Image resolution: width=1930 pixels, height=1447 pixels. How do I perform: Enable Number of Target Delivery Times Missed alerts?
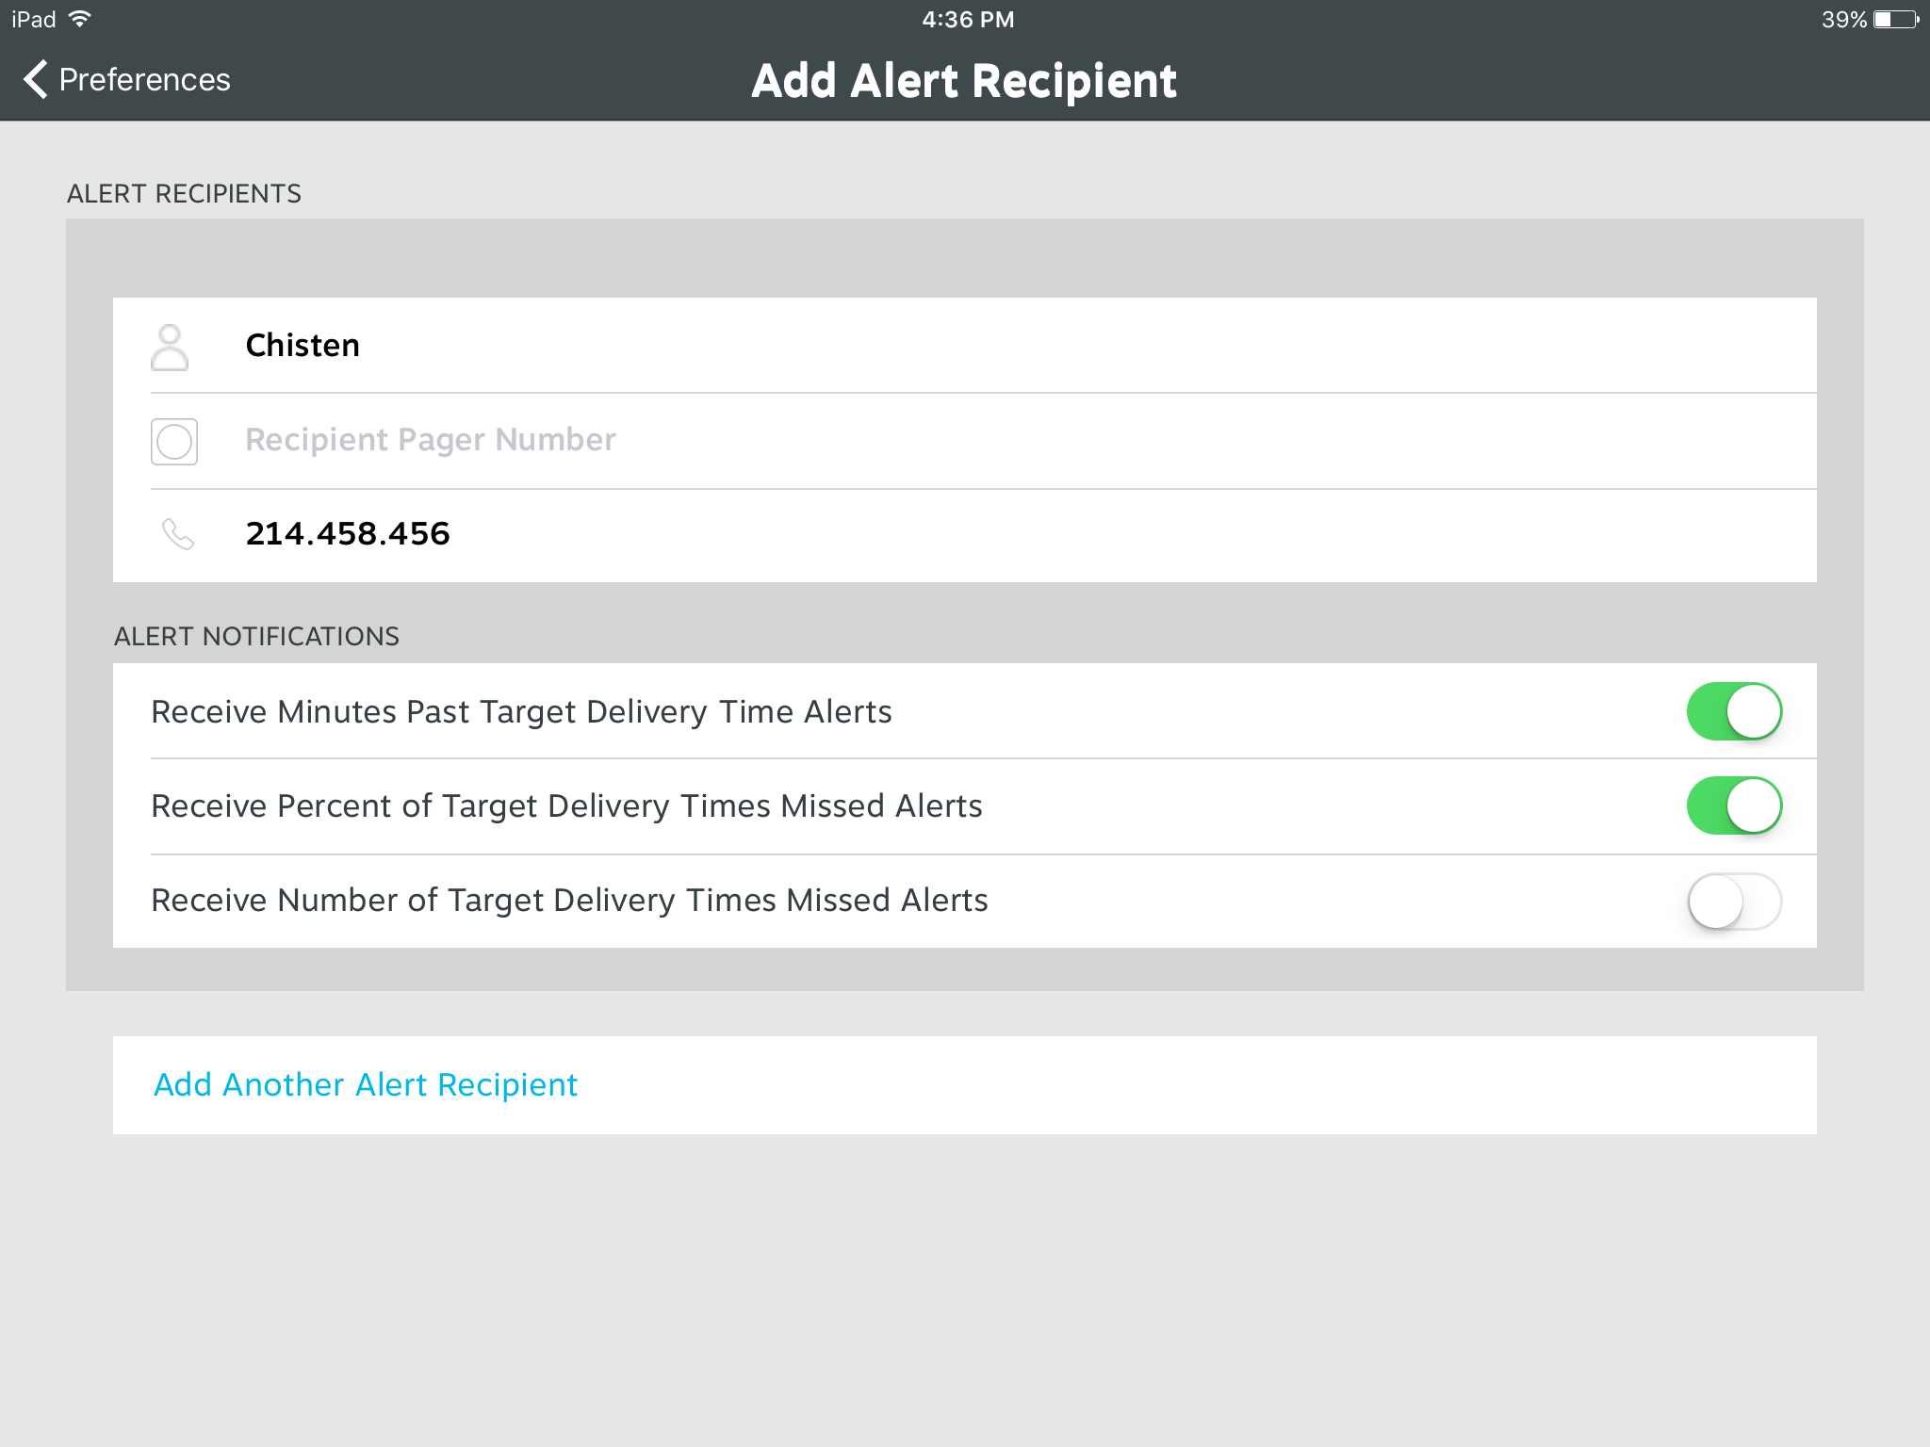(x=1734, y=901)
